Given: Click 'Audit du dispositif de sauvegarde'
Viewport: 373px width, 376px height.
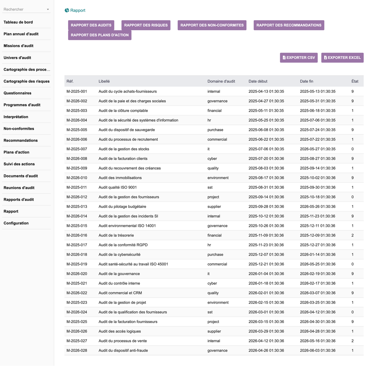Looking at the screenshot, I should point(127,130).
